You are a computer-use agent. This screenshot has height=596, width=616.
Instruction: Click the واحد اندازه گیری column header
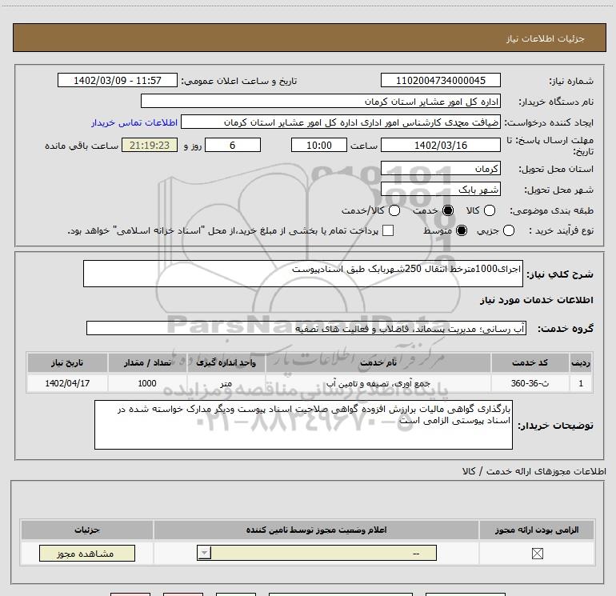click(x=226, y=362)
